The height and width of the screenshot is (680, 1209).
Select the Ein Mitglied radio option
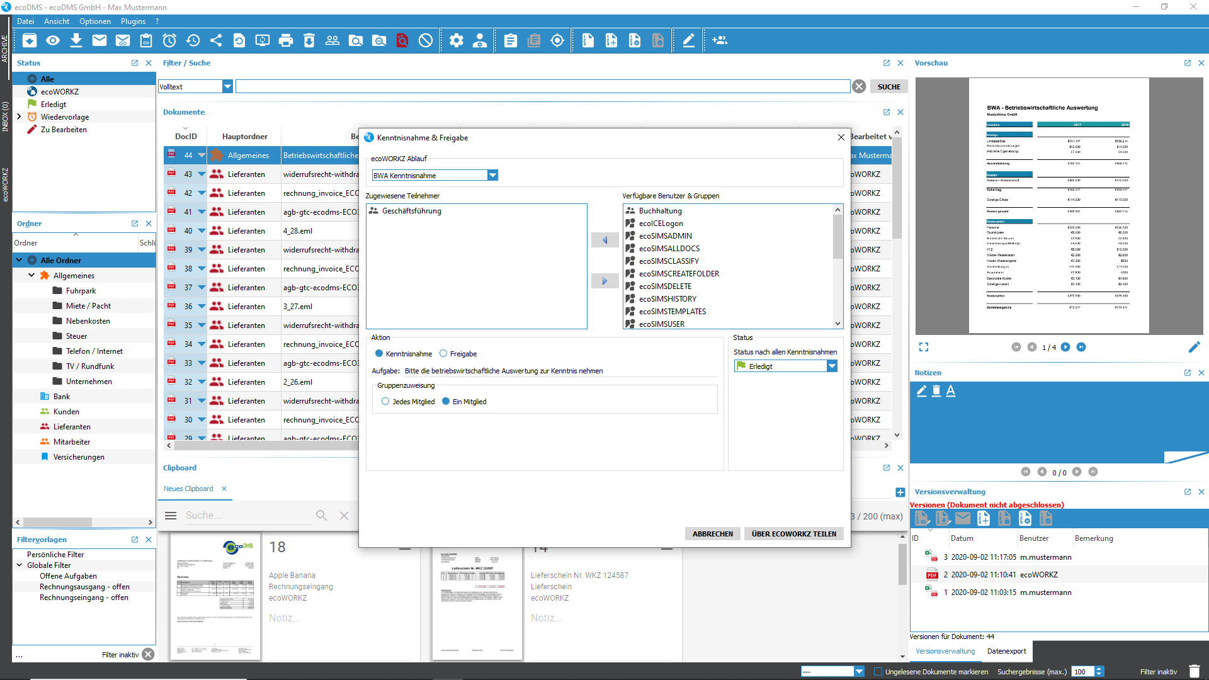click(x=446, y=402)
